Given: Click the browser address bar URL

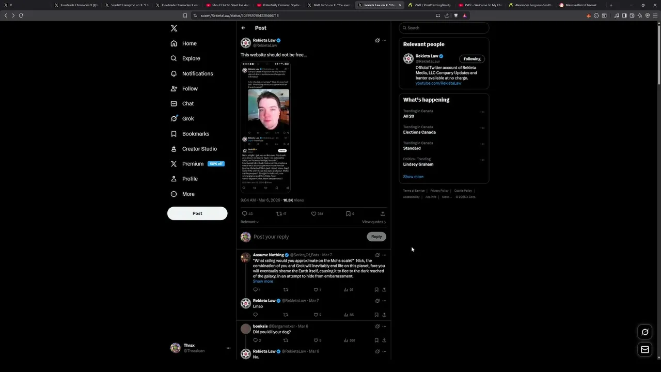Looking at the screenshot, I should pyautogui.click(x=240, y=16).
